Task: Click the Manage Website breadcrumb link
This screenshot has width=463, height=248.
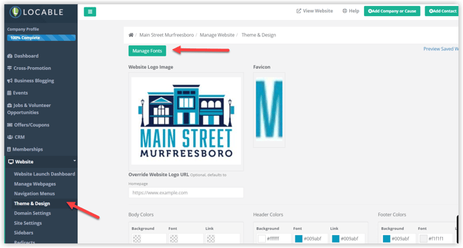Action: click(x=217, y=35)
